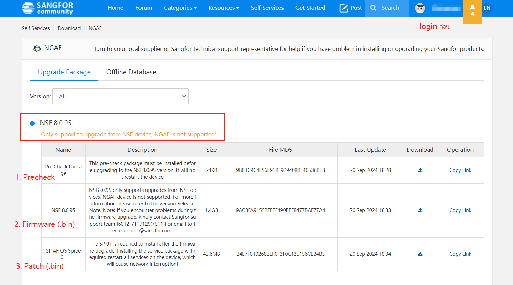This screenshot has width=513, height=285.
Task: Switch to Offline Database tab
Action: (x=131, y=72)
